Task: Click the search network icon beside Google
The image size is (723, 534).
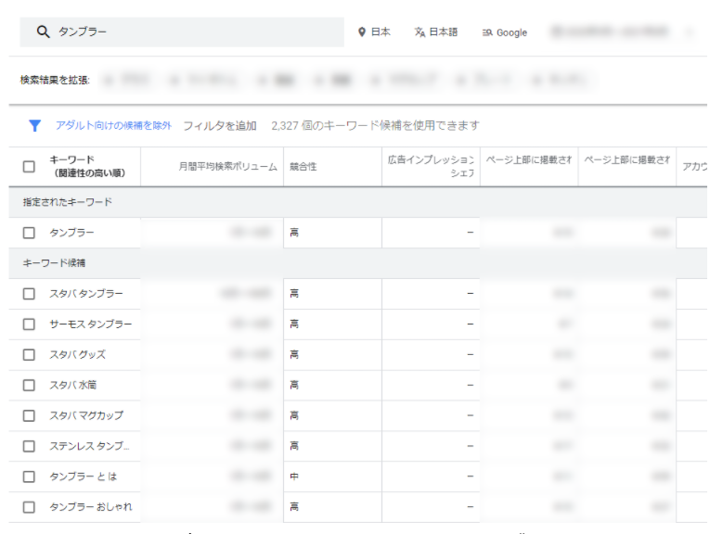Action: tap(486, 32)
